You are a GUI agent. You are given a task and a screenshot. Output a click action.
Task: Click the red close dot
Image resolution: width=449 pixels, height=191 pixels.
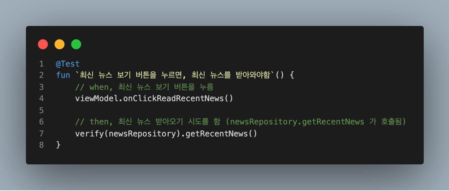(43, 44)
